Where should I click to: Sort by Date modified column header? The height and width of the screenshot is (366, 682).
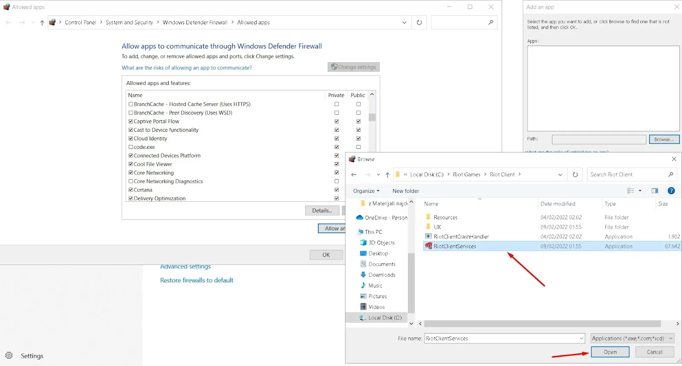tap(558, 204)
